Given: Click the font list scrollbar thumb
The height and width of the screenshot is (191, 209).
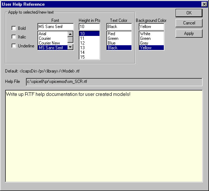Looking at the screenshot, I should point(70,39).
